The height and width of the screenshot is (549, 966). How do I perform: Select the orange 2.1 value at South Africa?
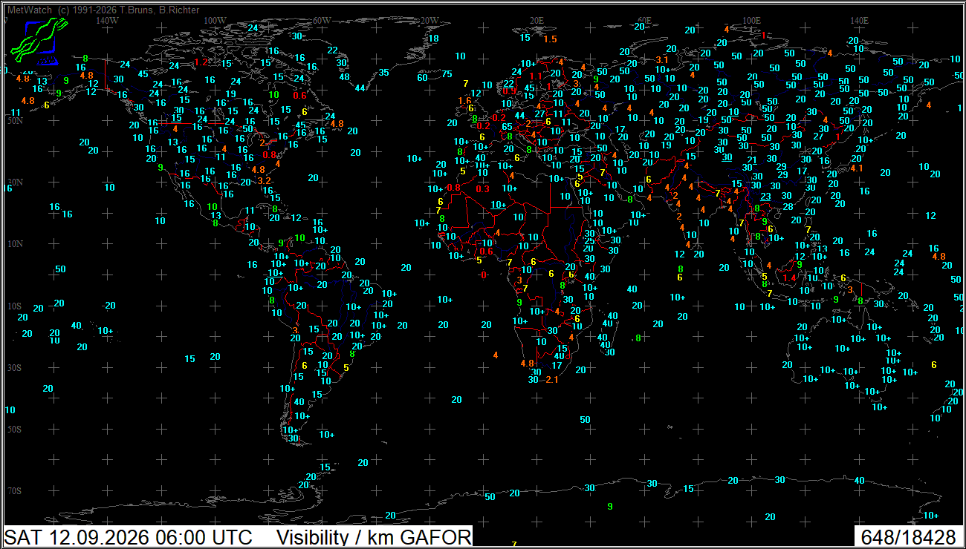click(551, 380)
